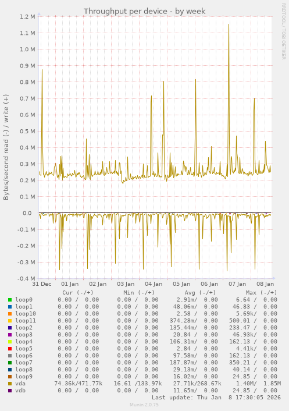289x411 pixels.
Task: Click the 'Last update' timestamp text
Action: coord(216,398)
